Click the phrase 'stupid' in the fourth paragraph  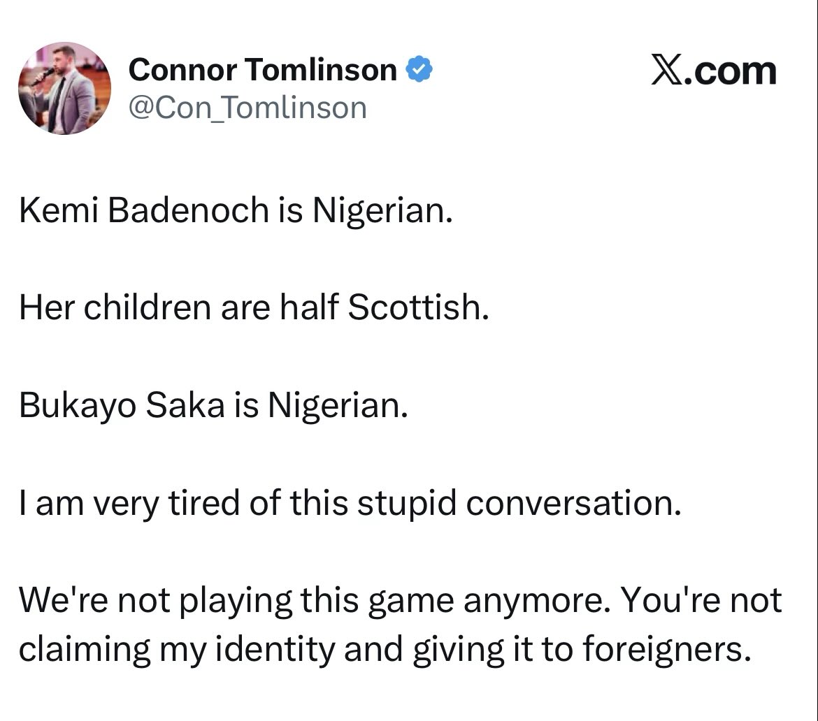(407, 504)
